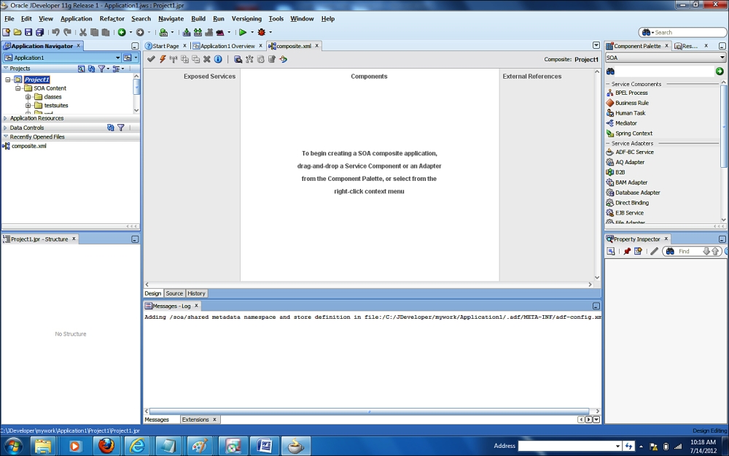
Task: Collapse the Project1 tree node
Action: point(8,80)
